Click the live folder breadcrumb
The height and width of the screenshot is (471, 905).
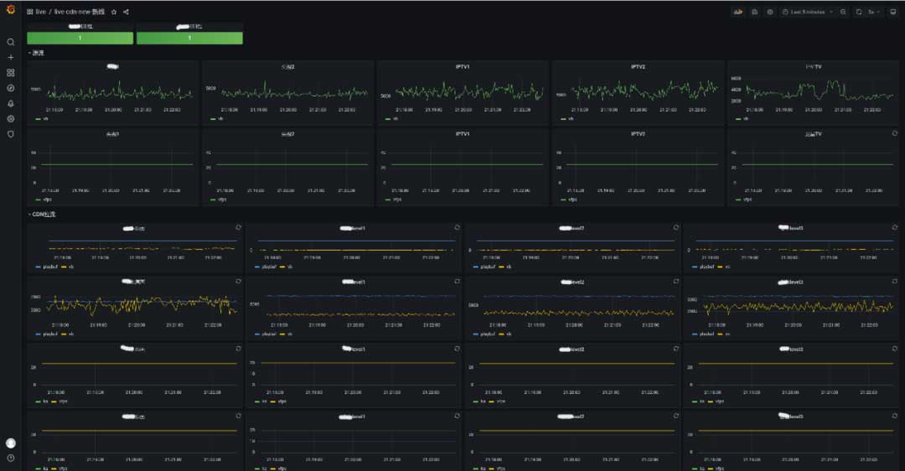pos(41,12)
